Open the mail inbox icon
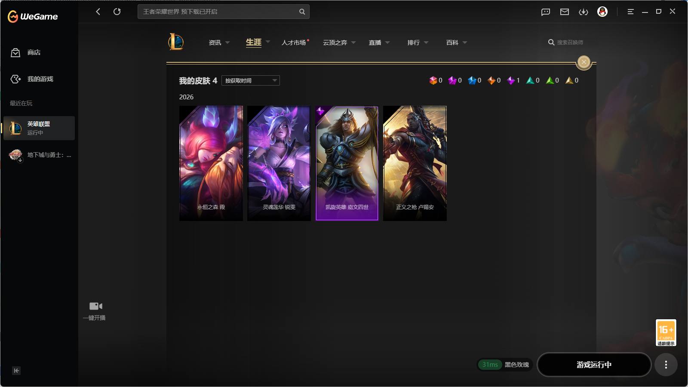The height and width of the screenshot is (387, 688). (565, 12)
